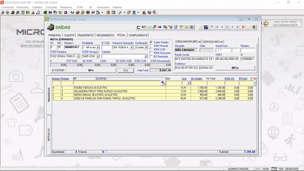
Task: Click the yellow folder icon in Saídas toolbar
Action: [x=186, y=27]
